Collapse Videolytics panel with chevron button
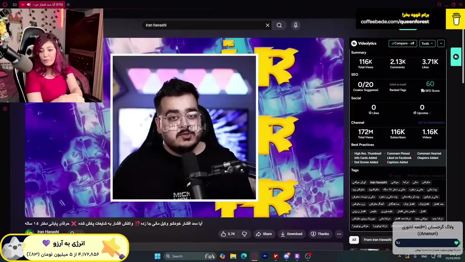Screen dimensions: 465x262 click(441, 43)
